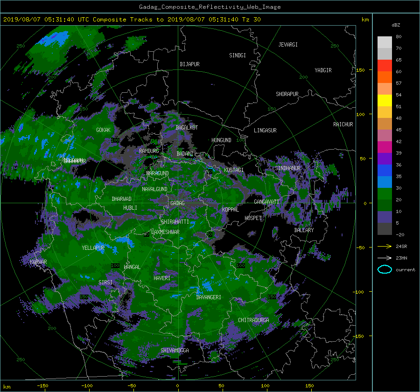Click the CHITRADURGA label
420x392 pixels.
[254, 320]
